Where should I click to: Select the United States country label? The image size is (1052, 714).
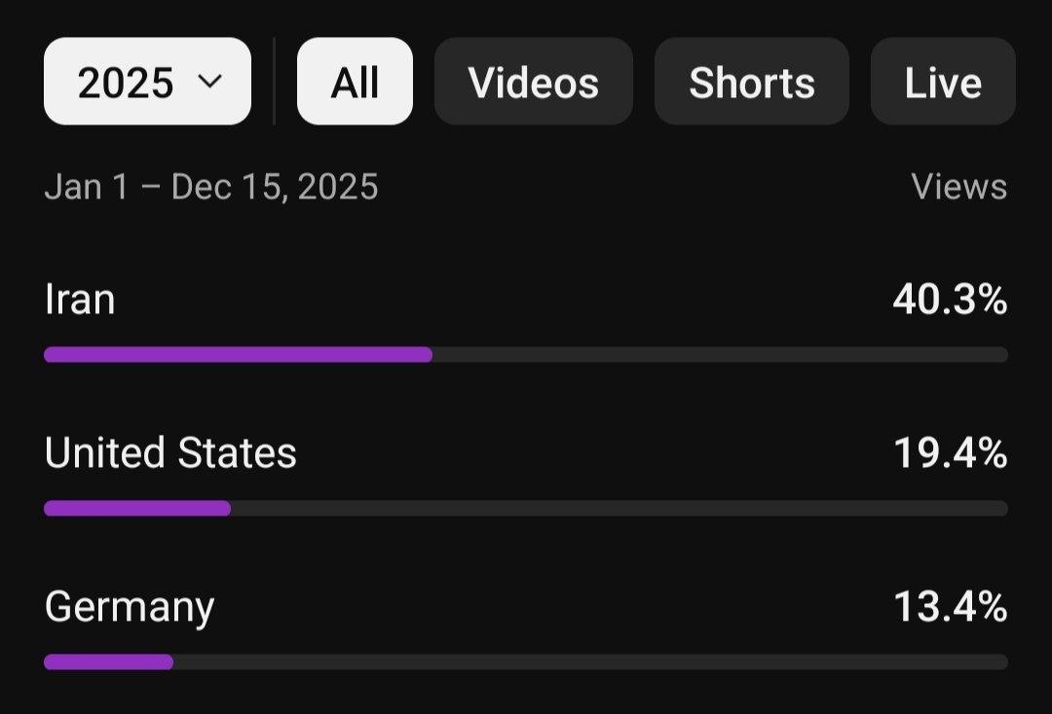170,453
